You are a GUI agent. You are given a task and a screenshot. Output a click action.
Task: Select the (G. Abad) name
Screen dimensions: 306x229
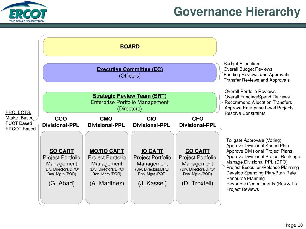[x=62, y=183]
